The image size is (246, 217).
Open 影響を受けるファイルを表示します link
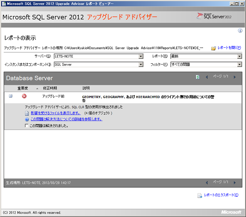[x=55, y=113]
